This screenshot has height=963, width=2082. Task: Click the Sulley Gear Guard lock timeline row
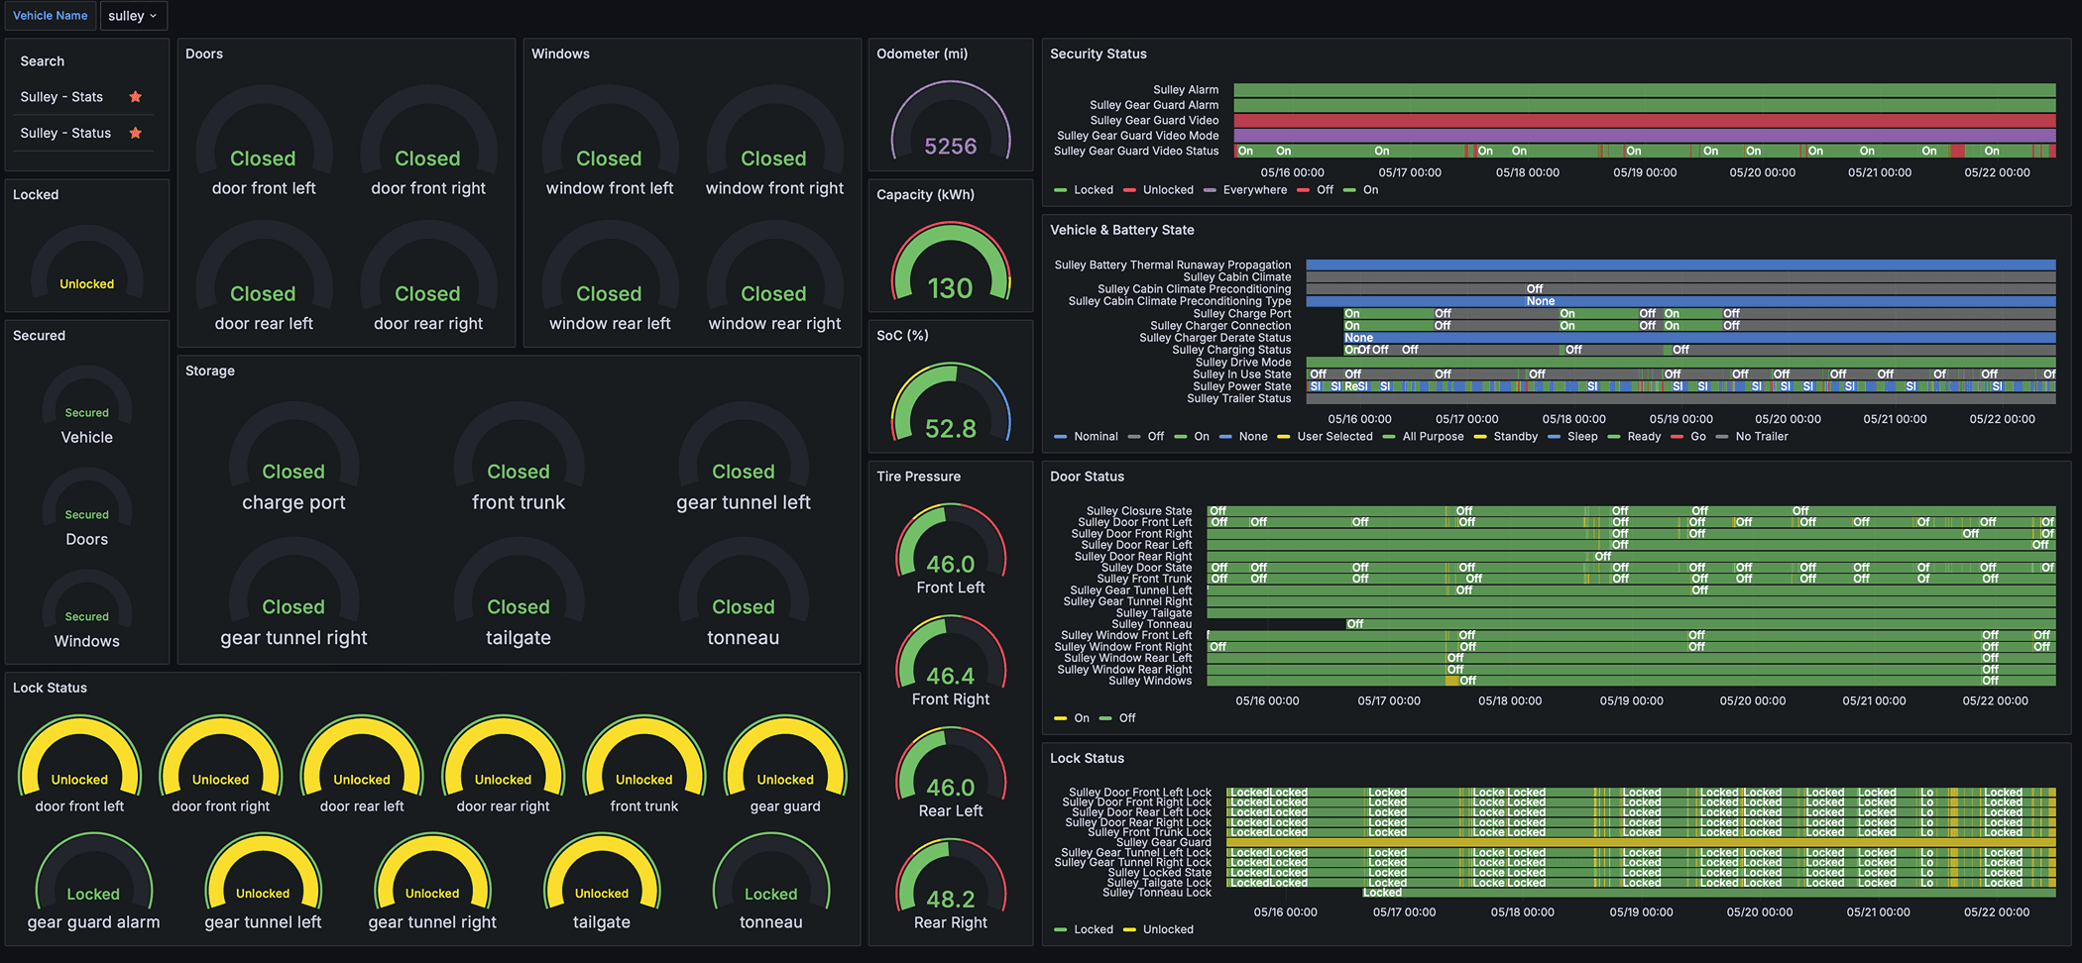1641,843
